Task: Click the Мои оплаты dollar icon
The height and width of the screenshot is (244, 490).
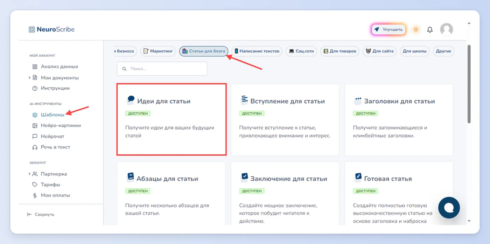Action: [x=35, y=195]
